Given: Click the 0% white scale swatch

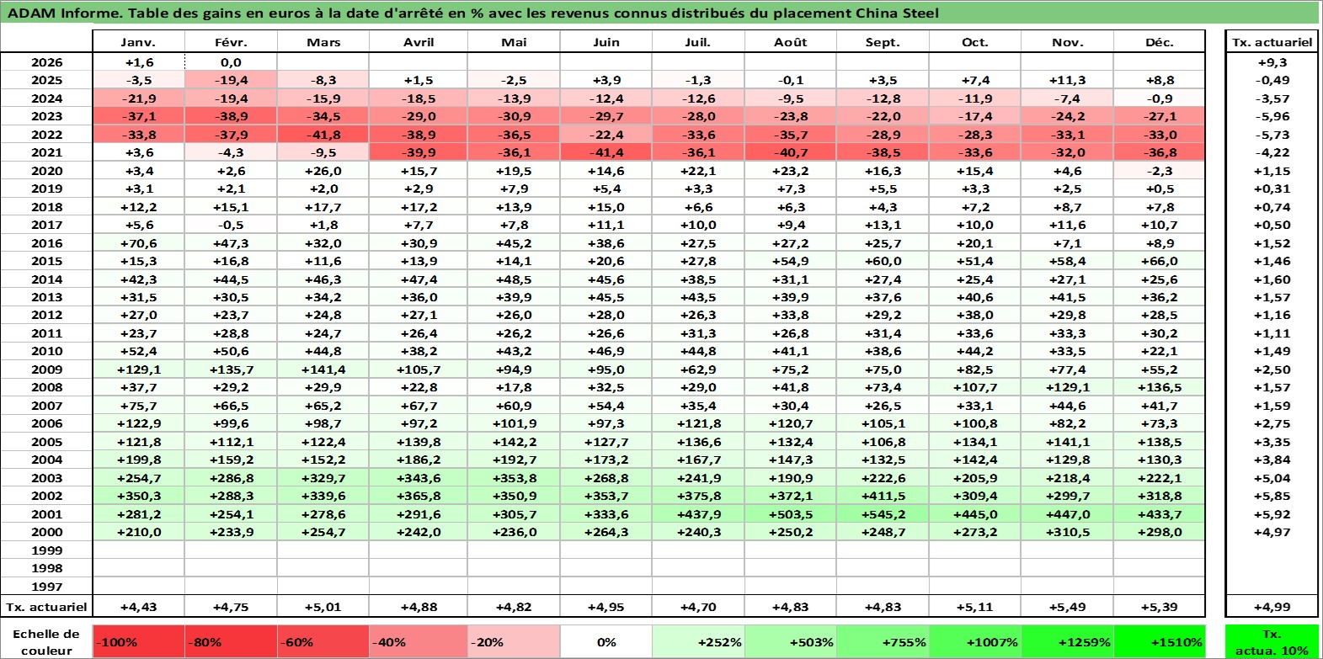Looking at the screenshot, I should (606, 642).
